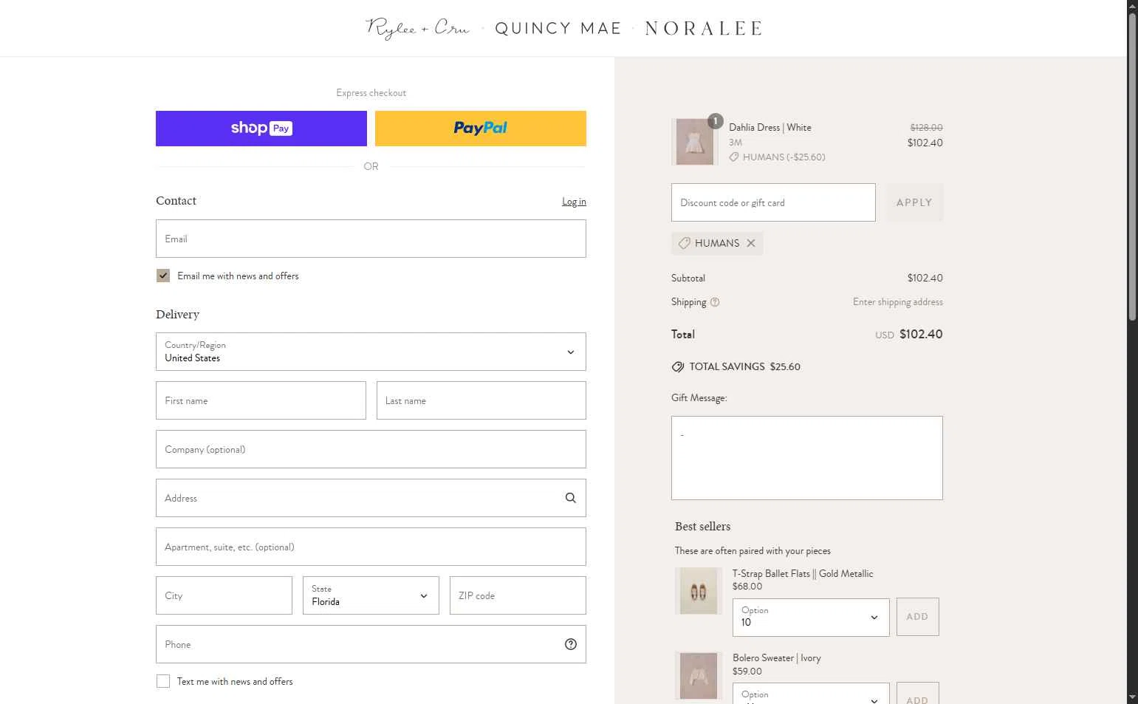Check Text me with news and offers
Viewport: 1138px width, 704px height.
(163, 681)
